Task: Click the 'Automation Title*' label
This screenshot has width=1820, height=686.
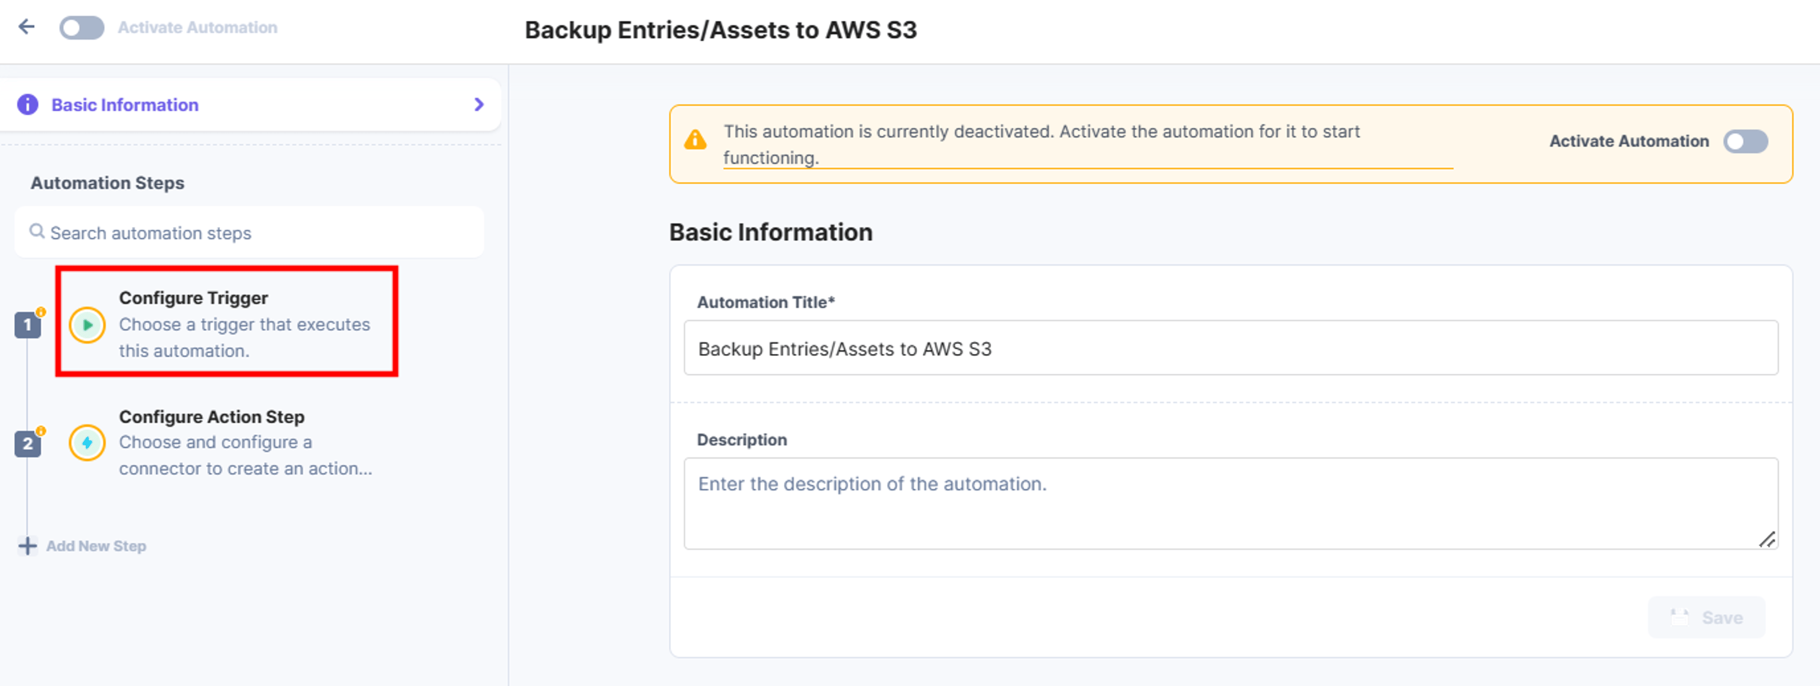Action: point(766,302)
